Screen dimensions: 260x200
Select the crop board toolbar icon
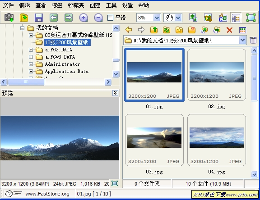[208, 18]
